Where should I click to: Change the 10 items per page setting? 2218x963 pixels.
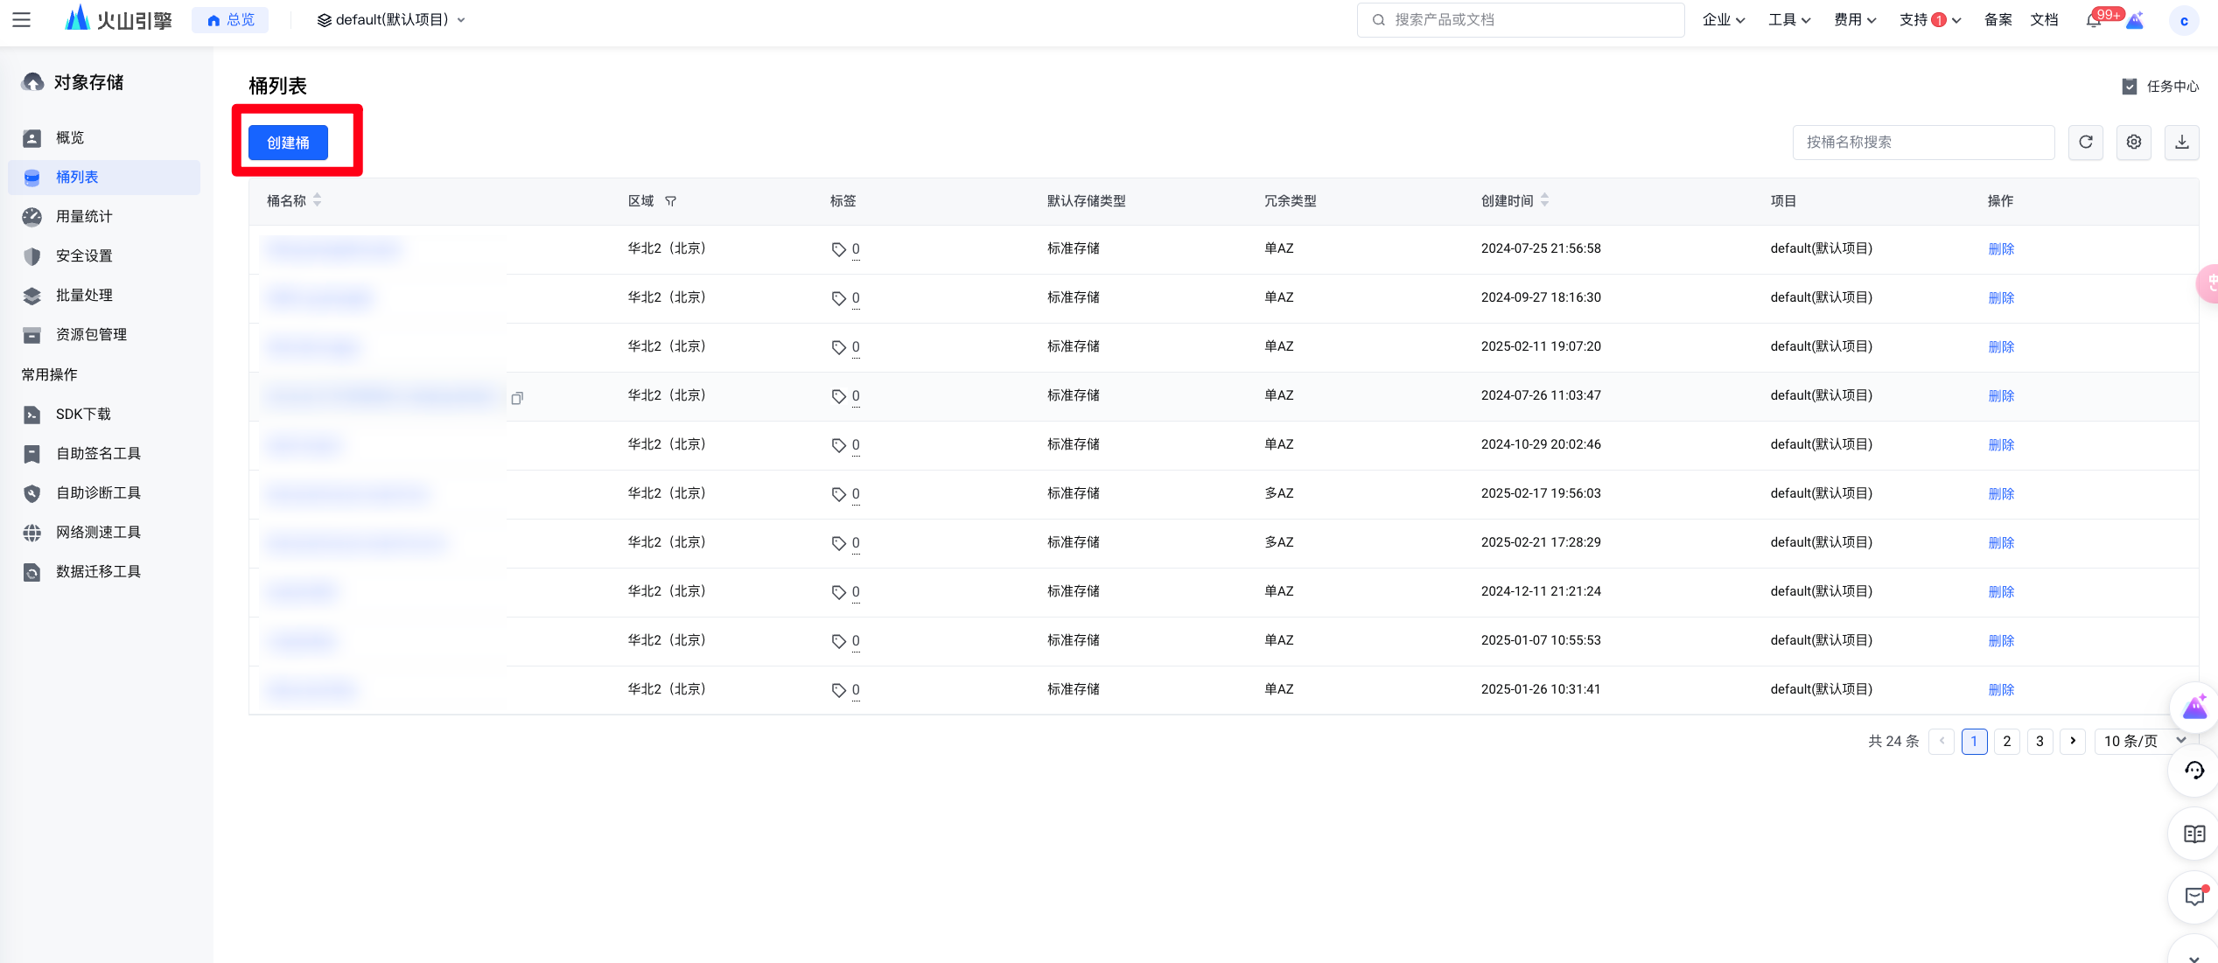tap(2145, 741)
